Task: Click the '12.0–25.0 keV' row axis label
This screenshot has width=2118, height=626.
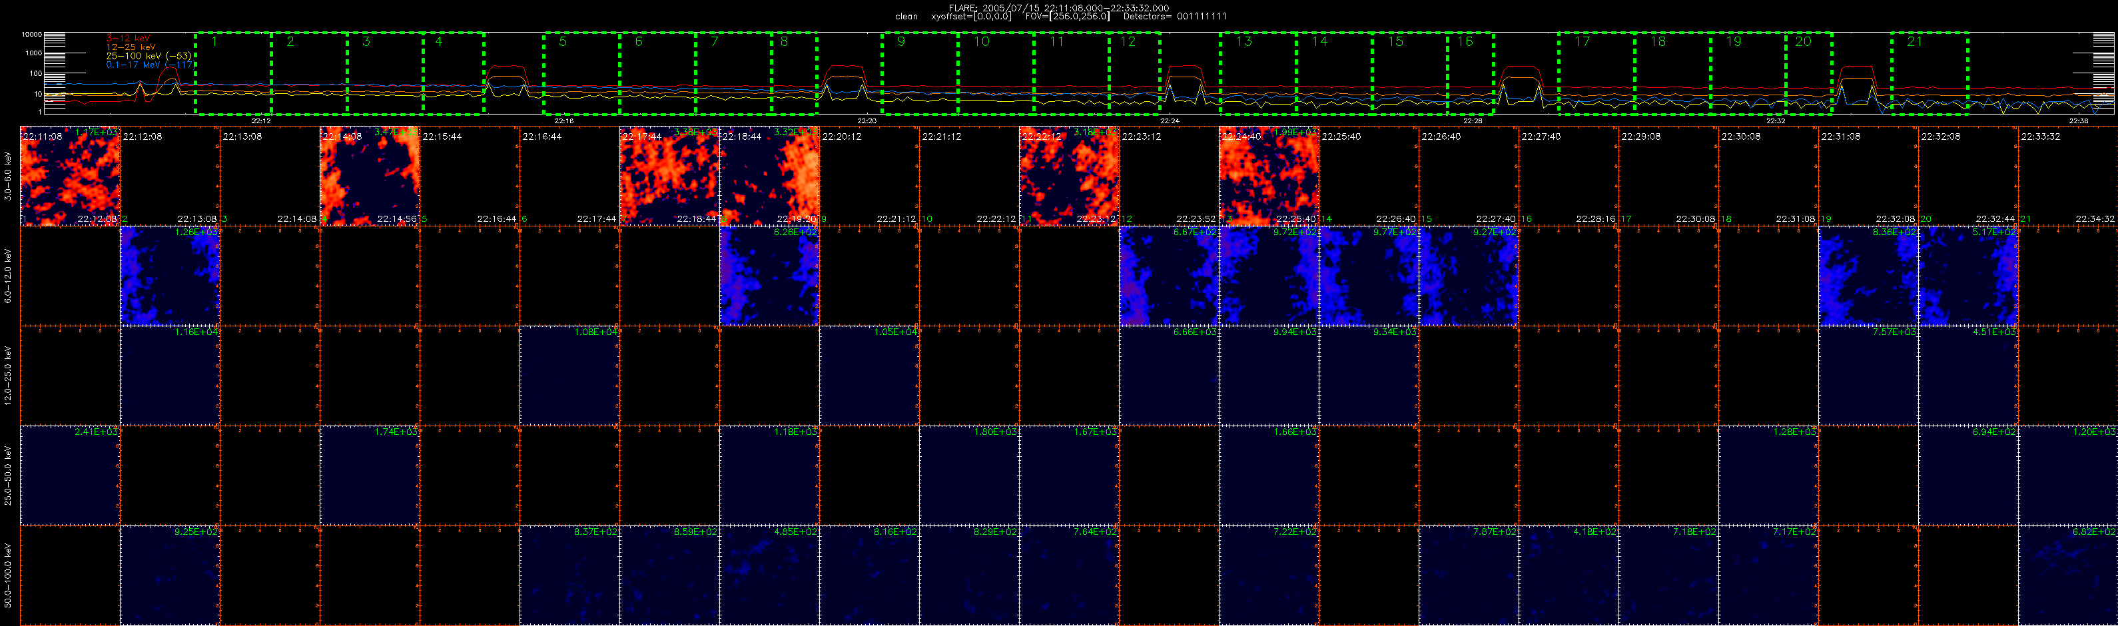Action: click(8, 376)
